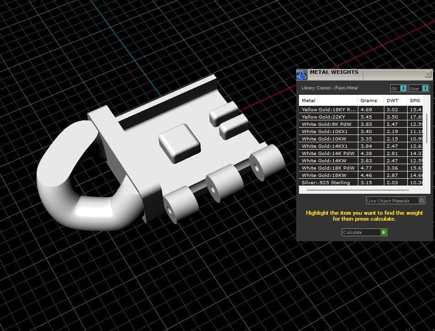Sort by the Grams column header
Viewport: 435px width, 331px height.
coord(371,101)
